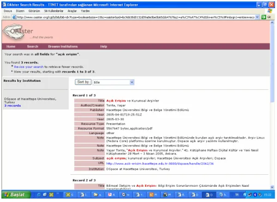Open the Görünüm menu

click(x=34, y=11)
